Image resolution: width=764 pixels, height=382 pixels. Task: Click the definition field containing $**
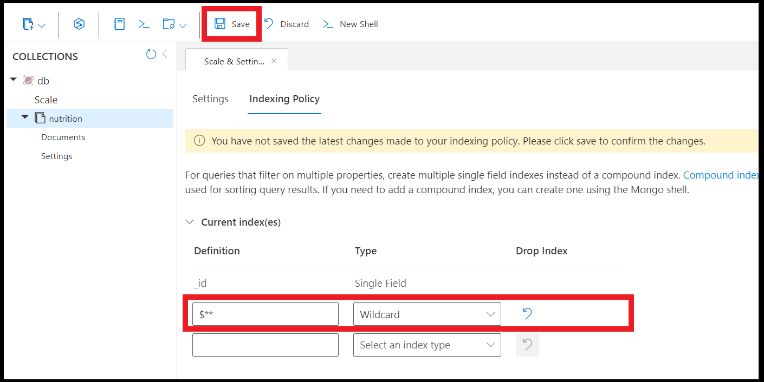point(265,314)
